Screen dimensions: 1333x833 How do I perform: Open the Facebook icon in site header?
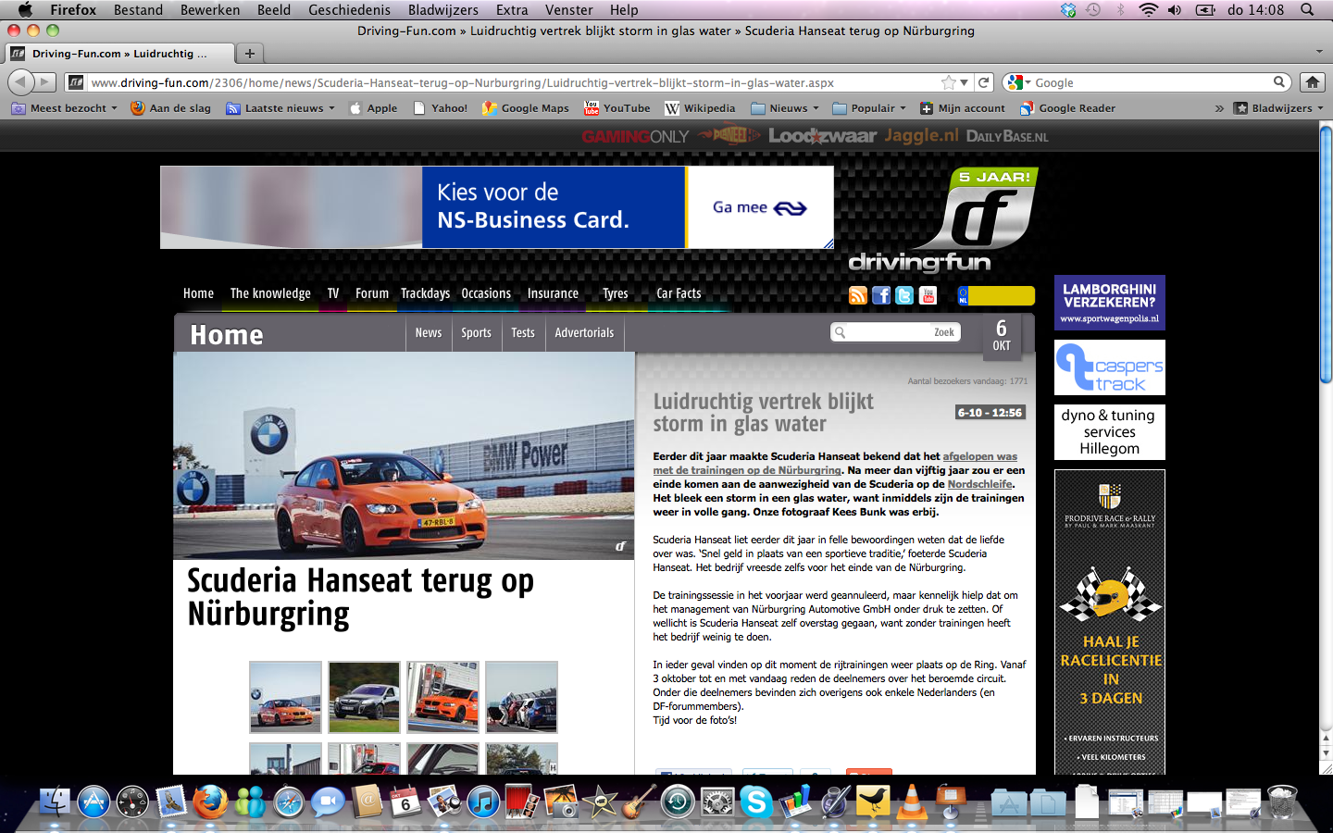pyautogui.click(x=881, y=295)
